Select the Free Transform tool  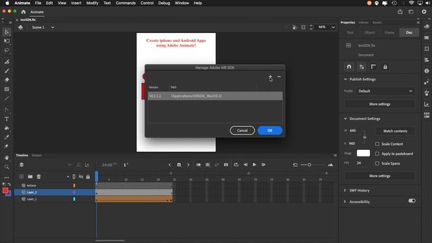[x=7, y=41]
